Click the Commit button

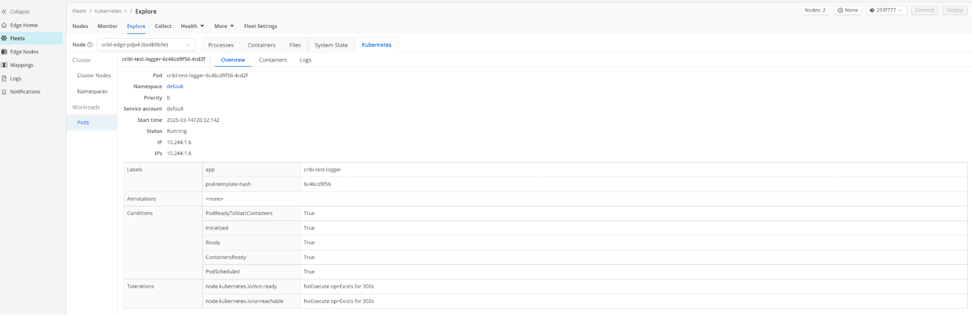(925, 10)
